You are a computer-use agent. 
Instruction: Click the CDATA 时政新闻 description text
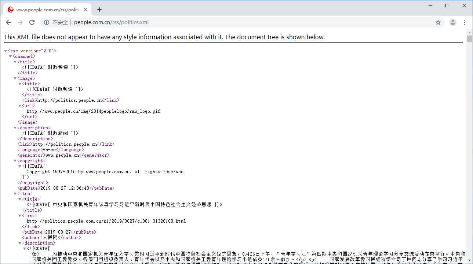(x=50, y=133)
